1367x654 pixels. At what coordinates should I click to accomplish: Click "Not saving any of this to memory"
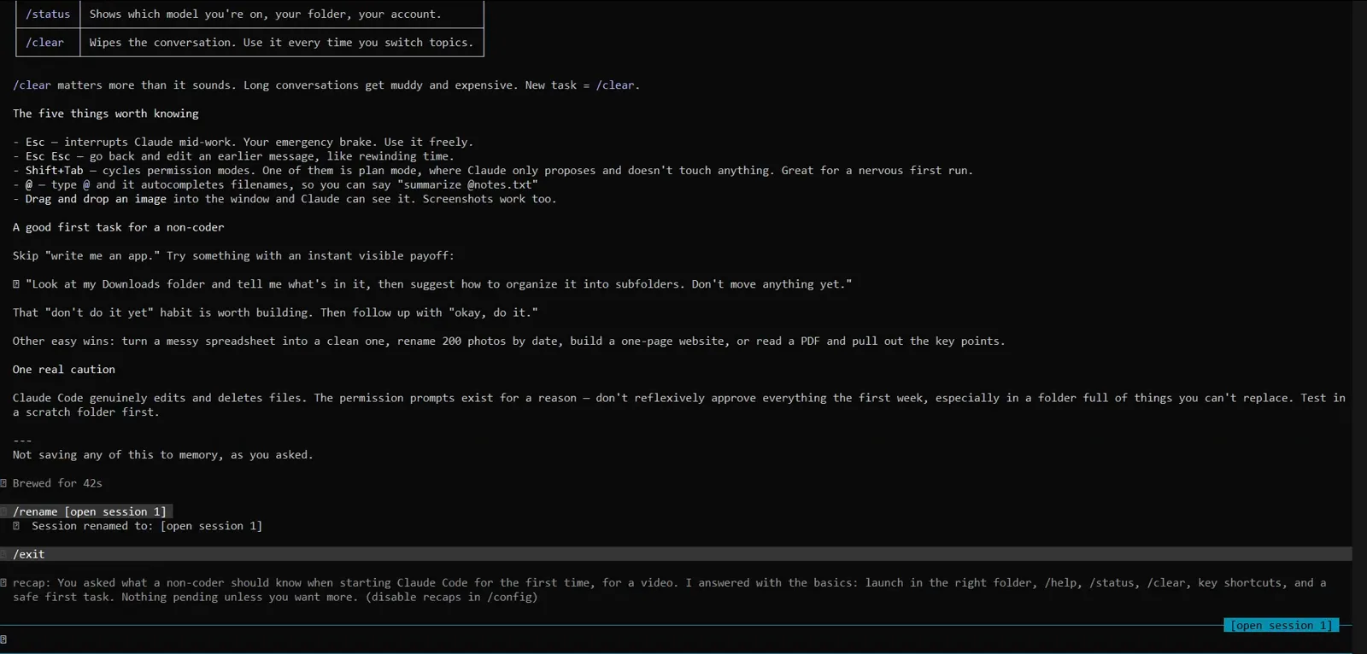pyautogui.click(x=163, y=455)
